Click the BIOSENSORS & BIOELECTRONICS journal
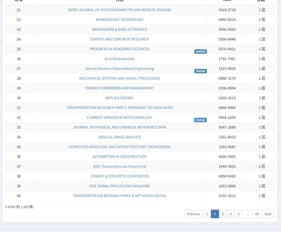281x234 pixels. (x=119, y=29)
